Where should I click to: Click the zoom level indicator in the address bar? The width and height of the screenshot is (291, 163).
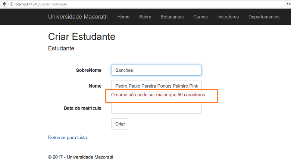(x=288, y=4)
